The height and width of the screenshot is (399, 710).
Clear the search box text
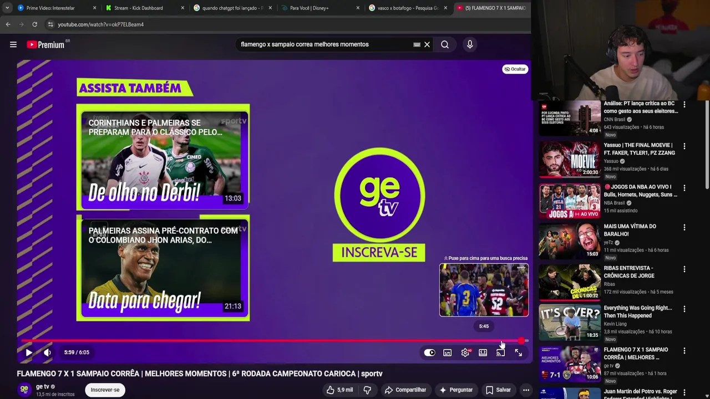point(427,44)
